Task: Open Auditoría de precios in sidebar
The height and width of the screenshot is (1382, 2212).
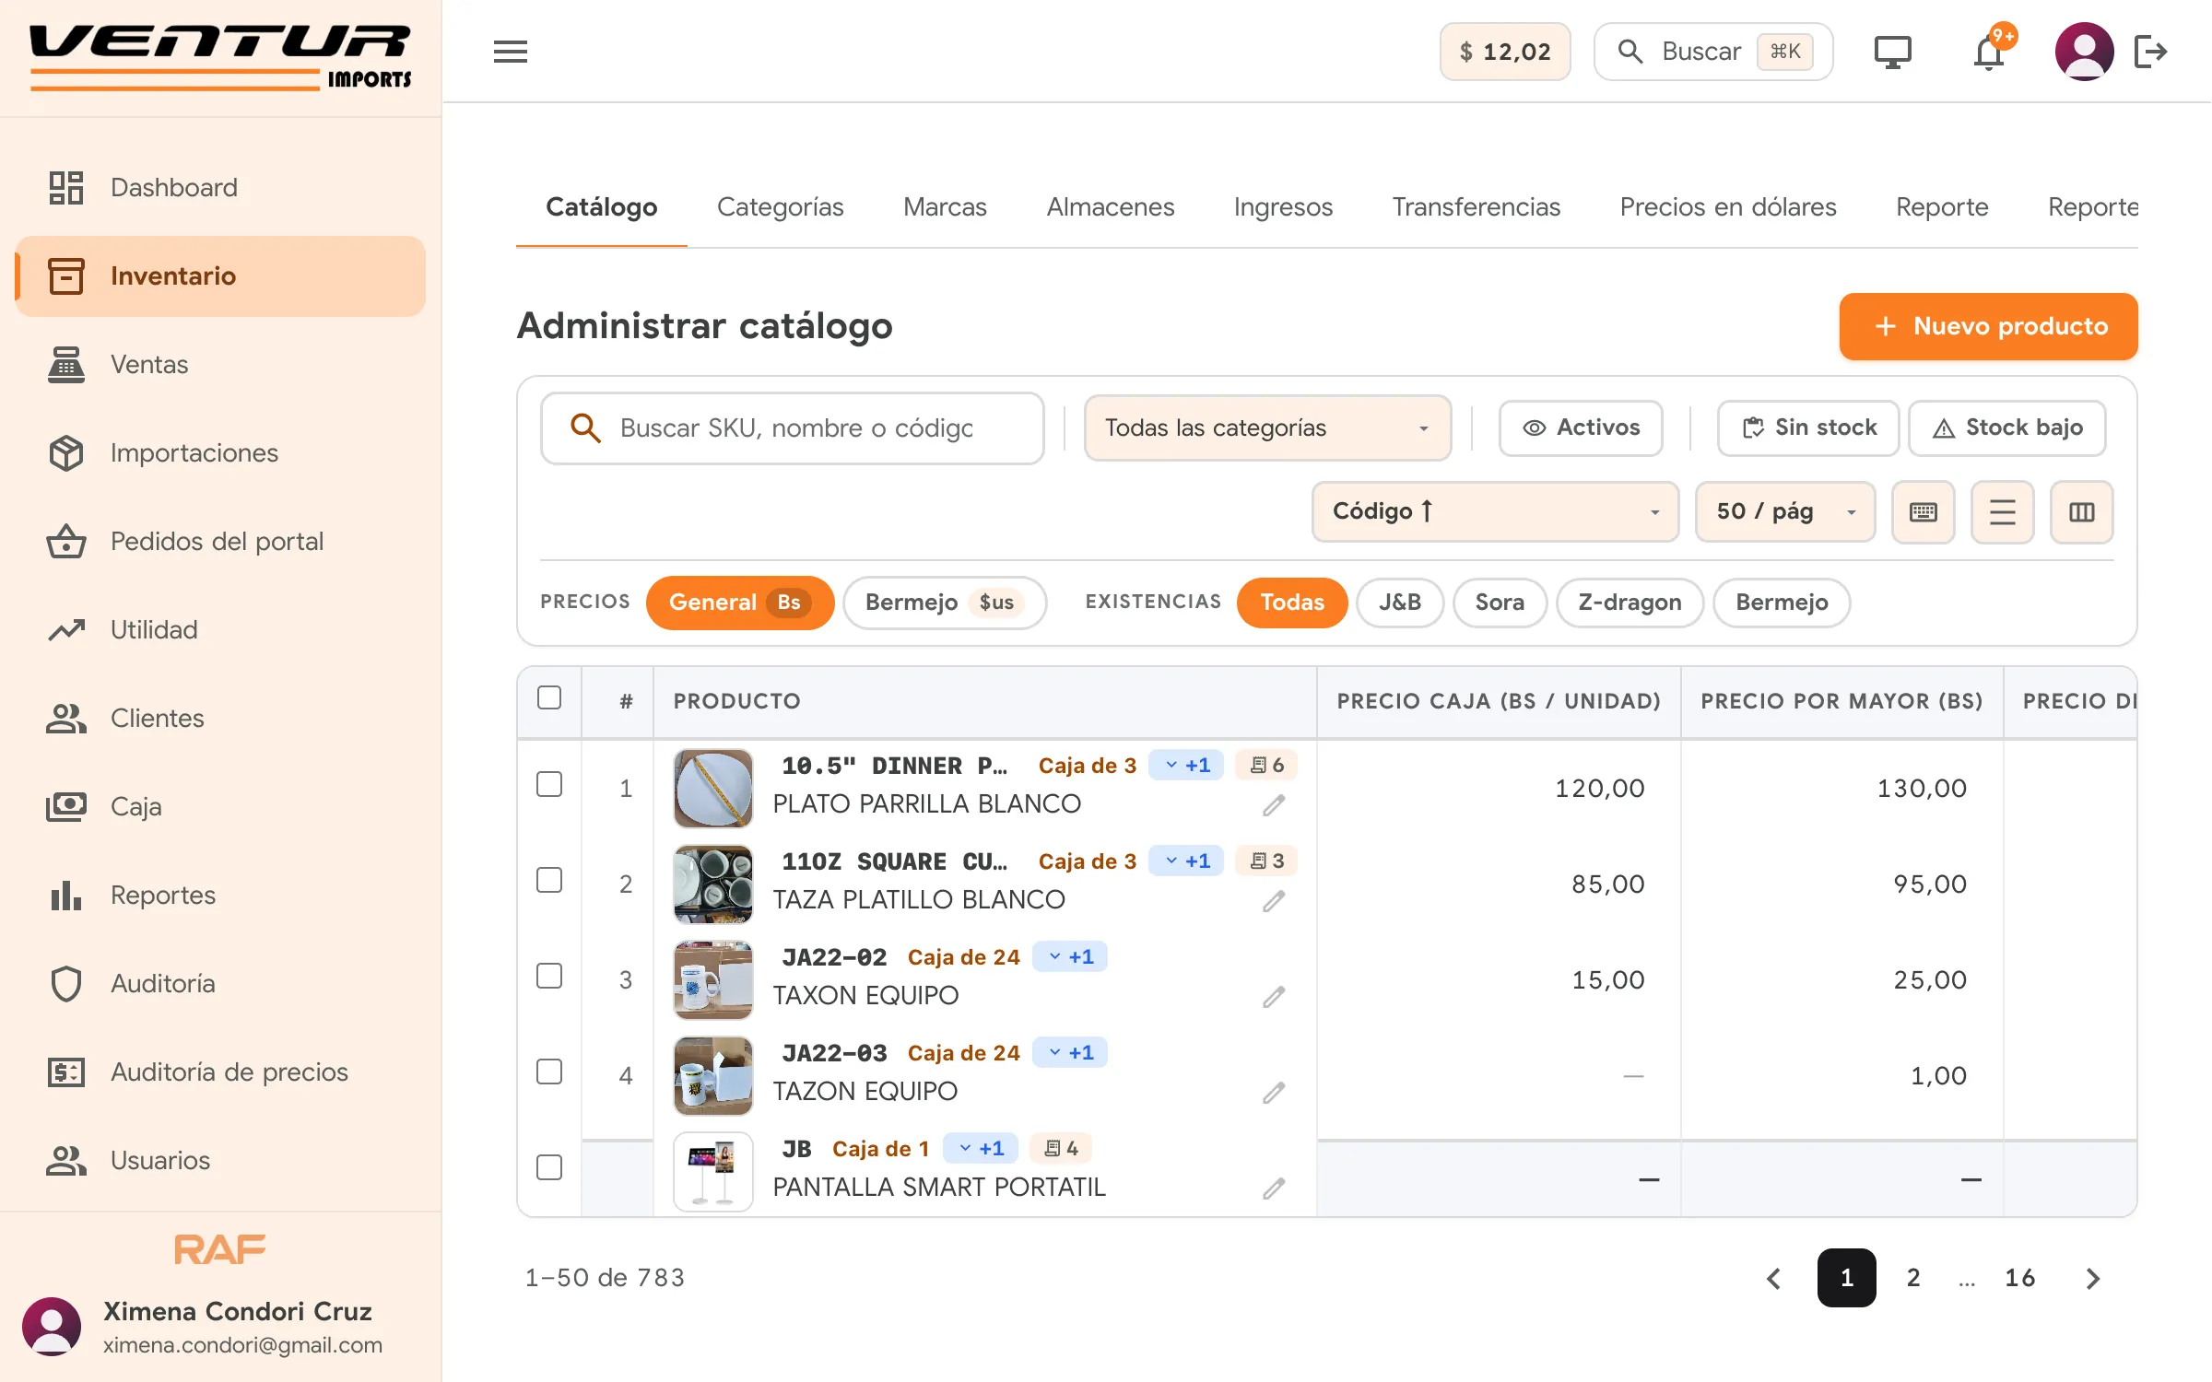Action: 220,1072
